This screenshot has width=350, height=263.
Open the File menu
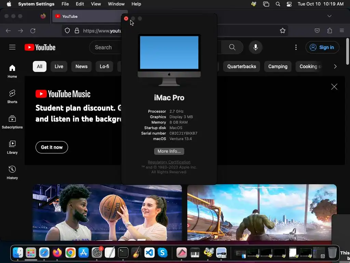click(x=65, y=4)
